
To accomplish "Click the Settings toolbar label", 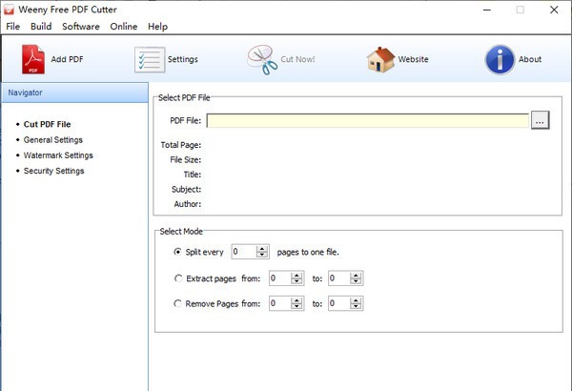I will (x=183, y=59).
